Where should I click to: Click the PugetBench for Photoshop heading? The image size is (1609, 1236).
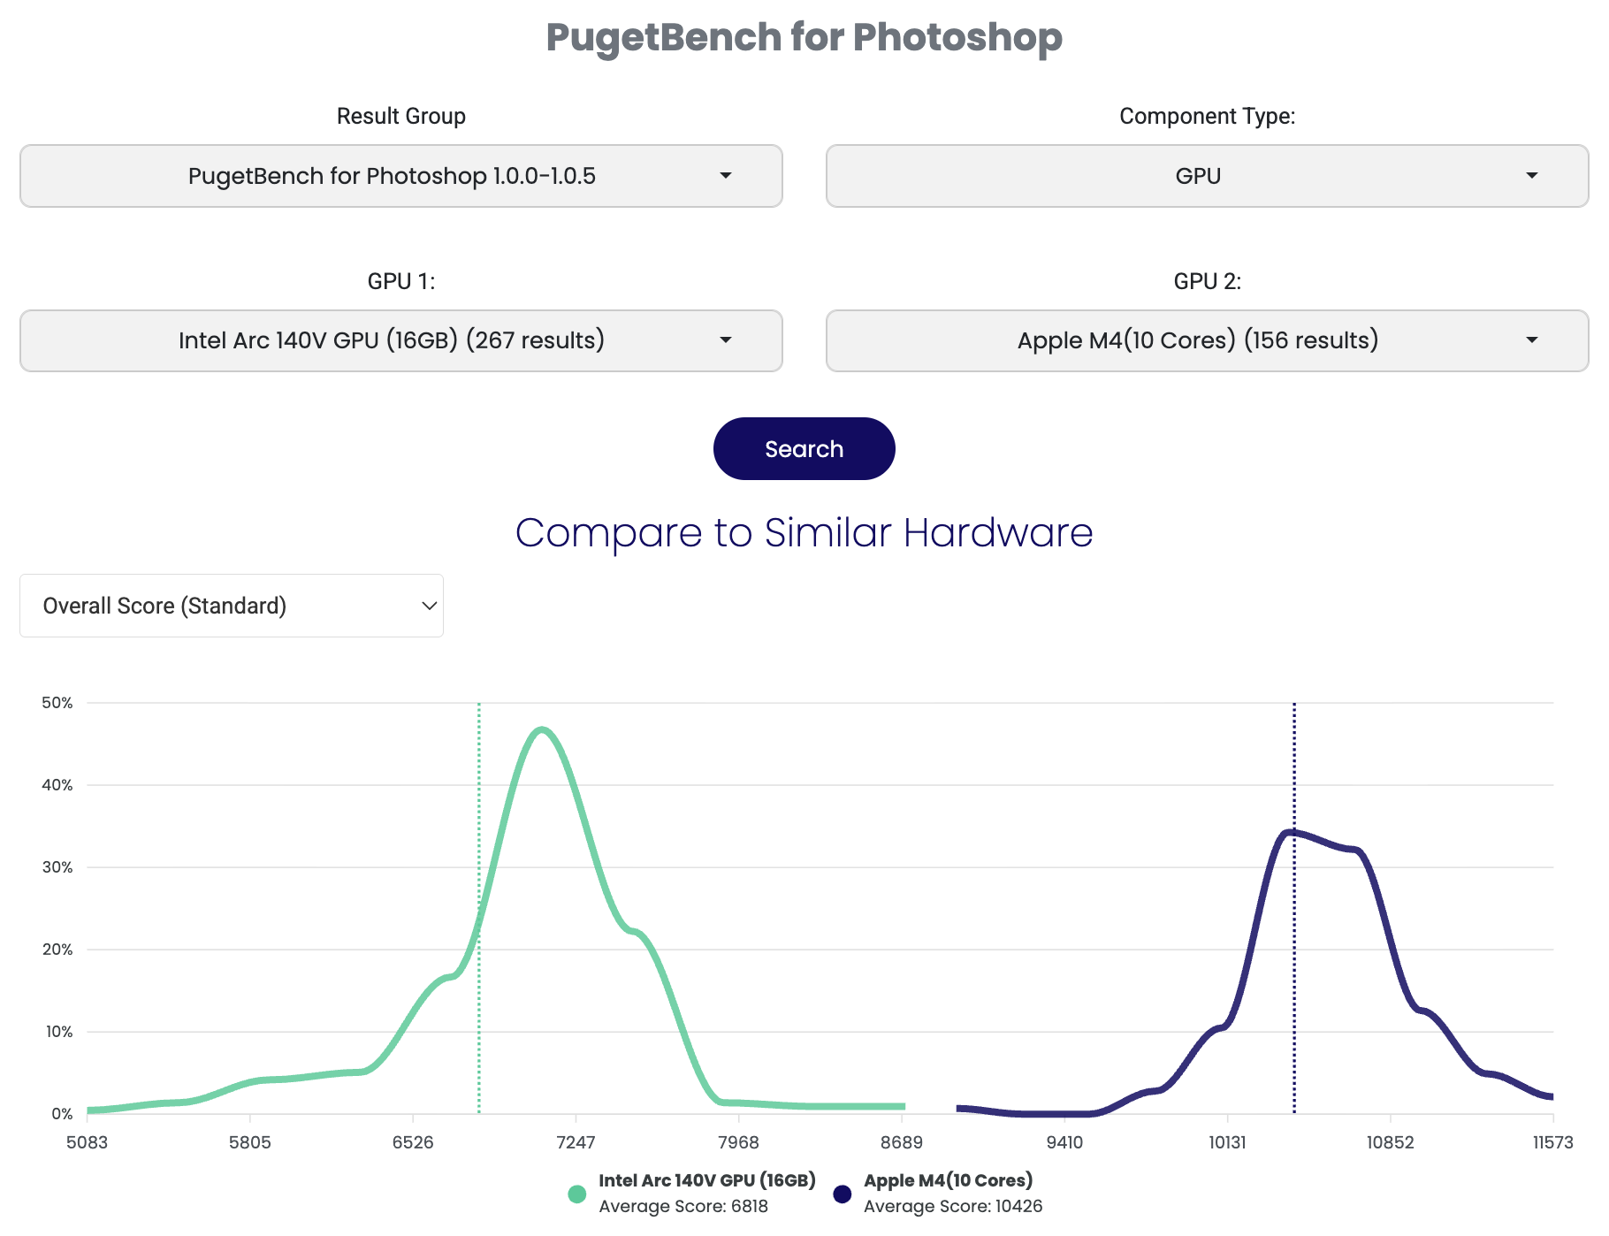click(804, 37)
